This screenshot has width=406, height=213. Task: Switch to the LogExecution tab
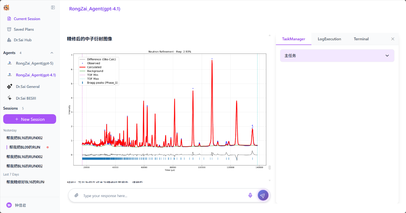pyautogui.click(x=329, y=39)
